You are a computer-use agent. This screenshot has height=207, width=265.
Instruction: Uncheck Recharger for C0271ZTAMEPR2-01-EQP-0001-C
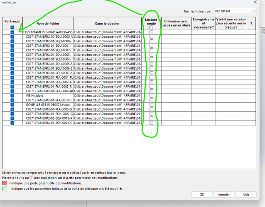12,123
